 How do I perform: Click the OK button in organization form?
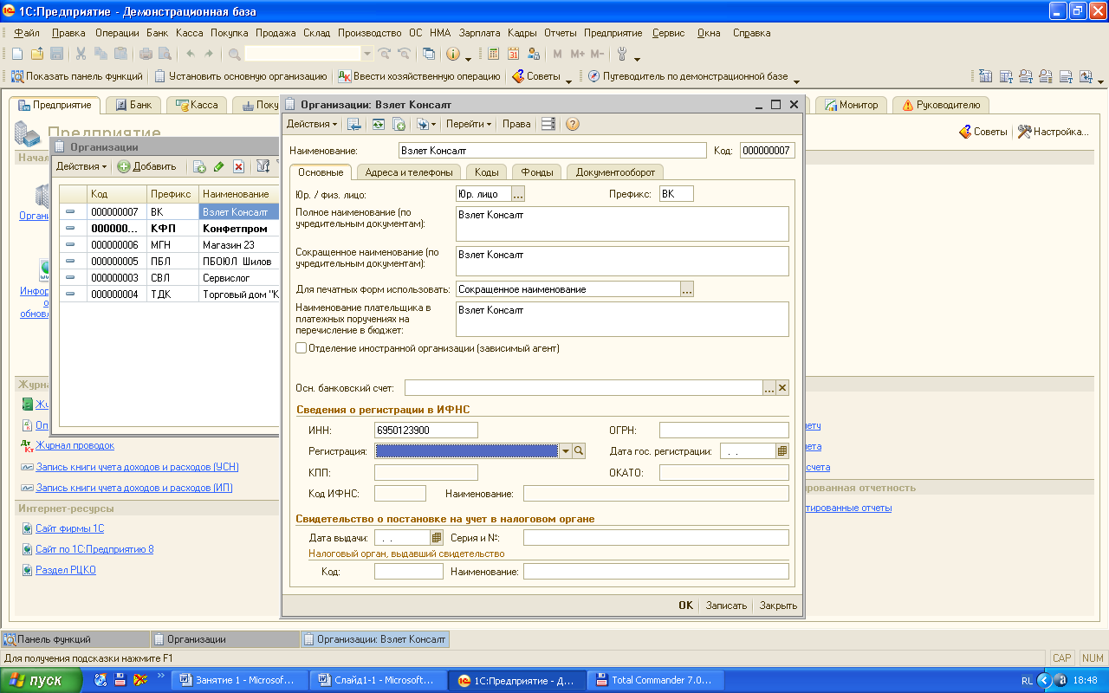(x=685, y=606)
